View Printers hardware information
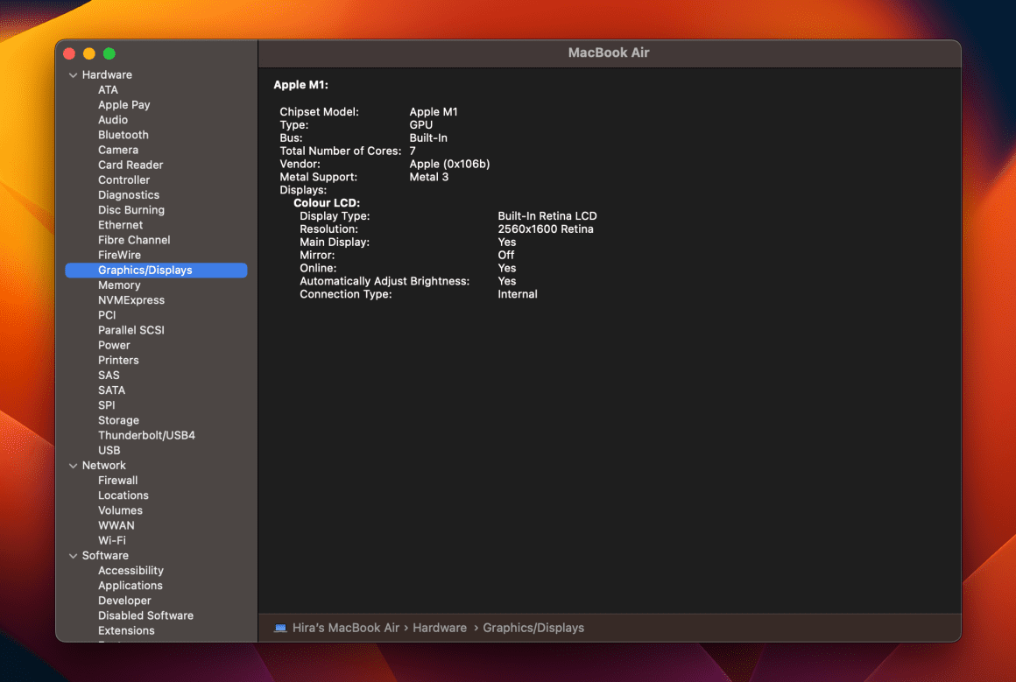This screenshot has width=1016, height=682. pyautogui.click(x=118, y=360)
